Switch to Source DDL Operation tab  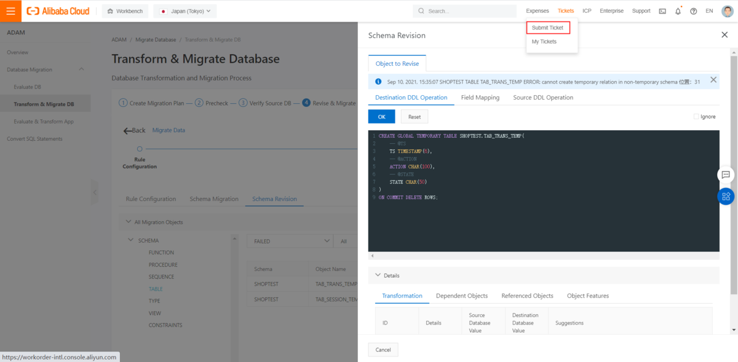pyautogui.click(x=543, y=98)
